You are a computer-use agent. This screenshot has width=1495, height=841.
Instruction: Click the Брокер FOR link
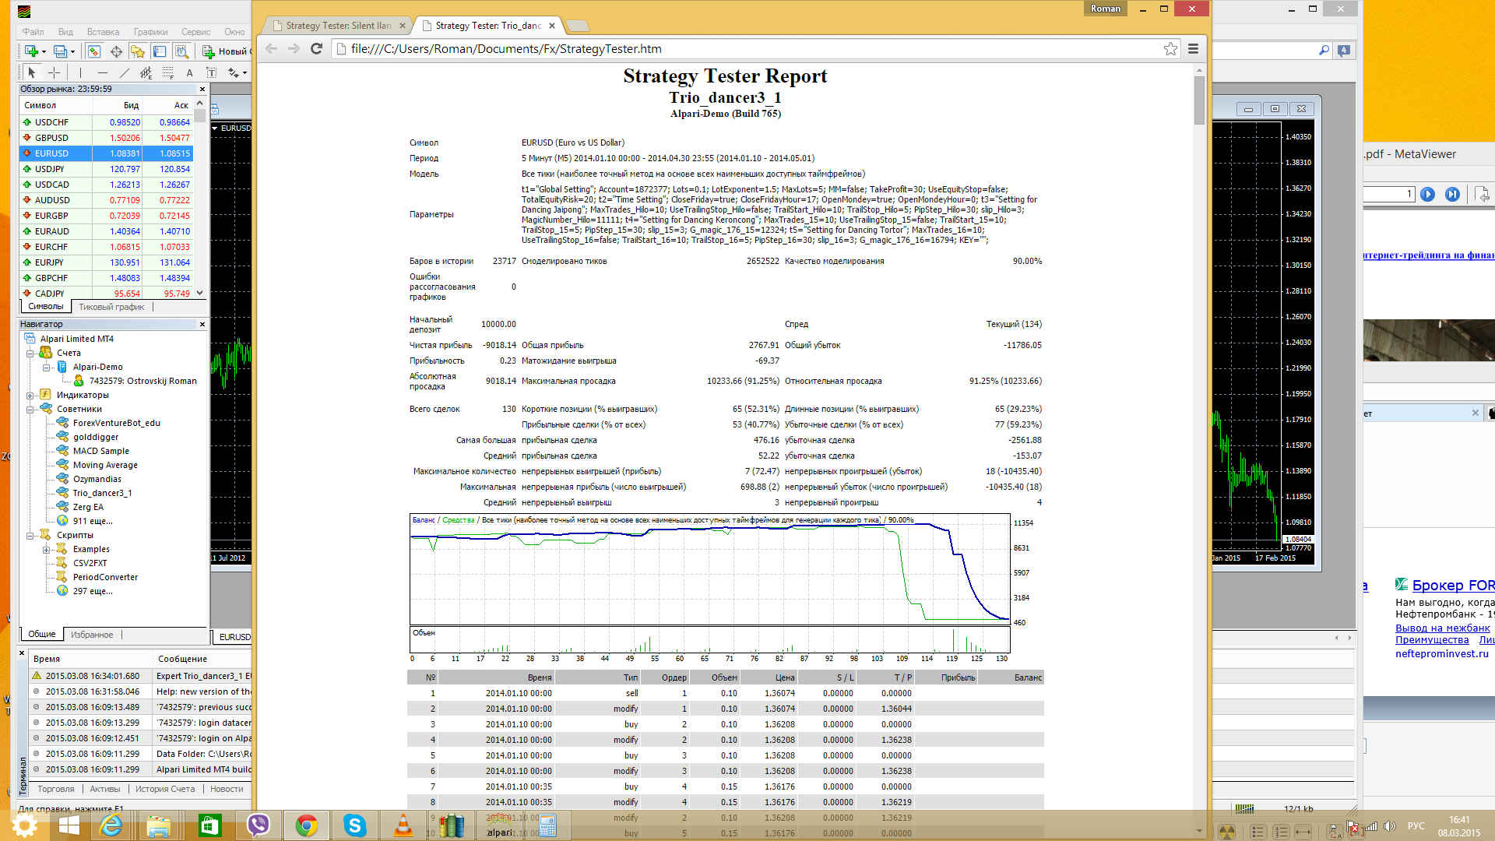pyautogui.click(x=1453, y=586)
